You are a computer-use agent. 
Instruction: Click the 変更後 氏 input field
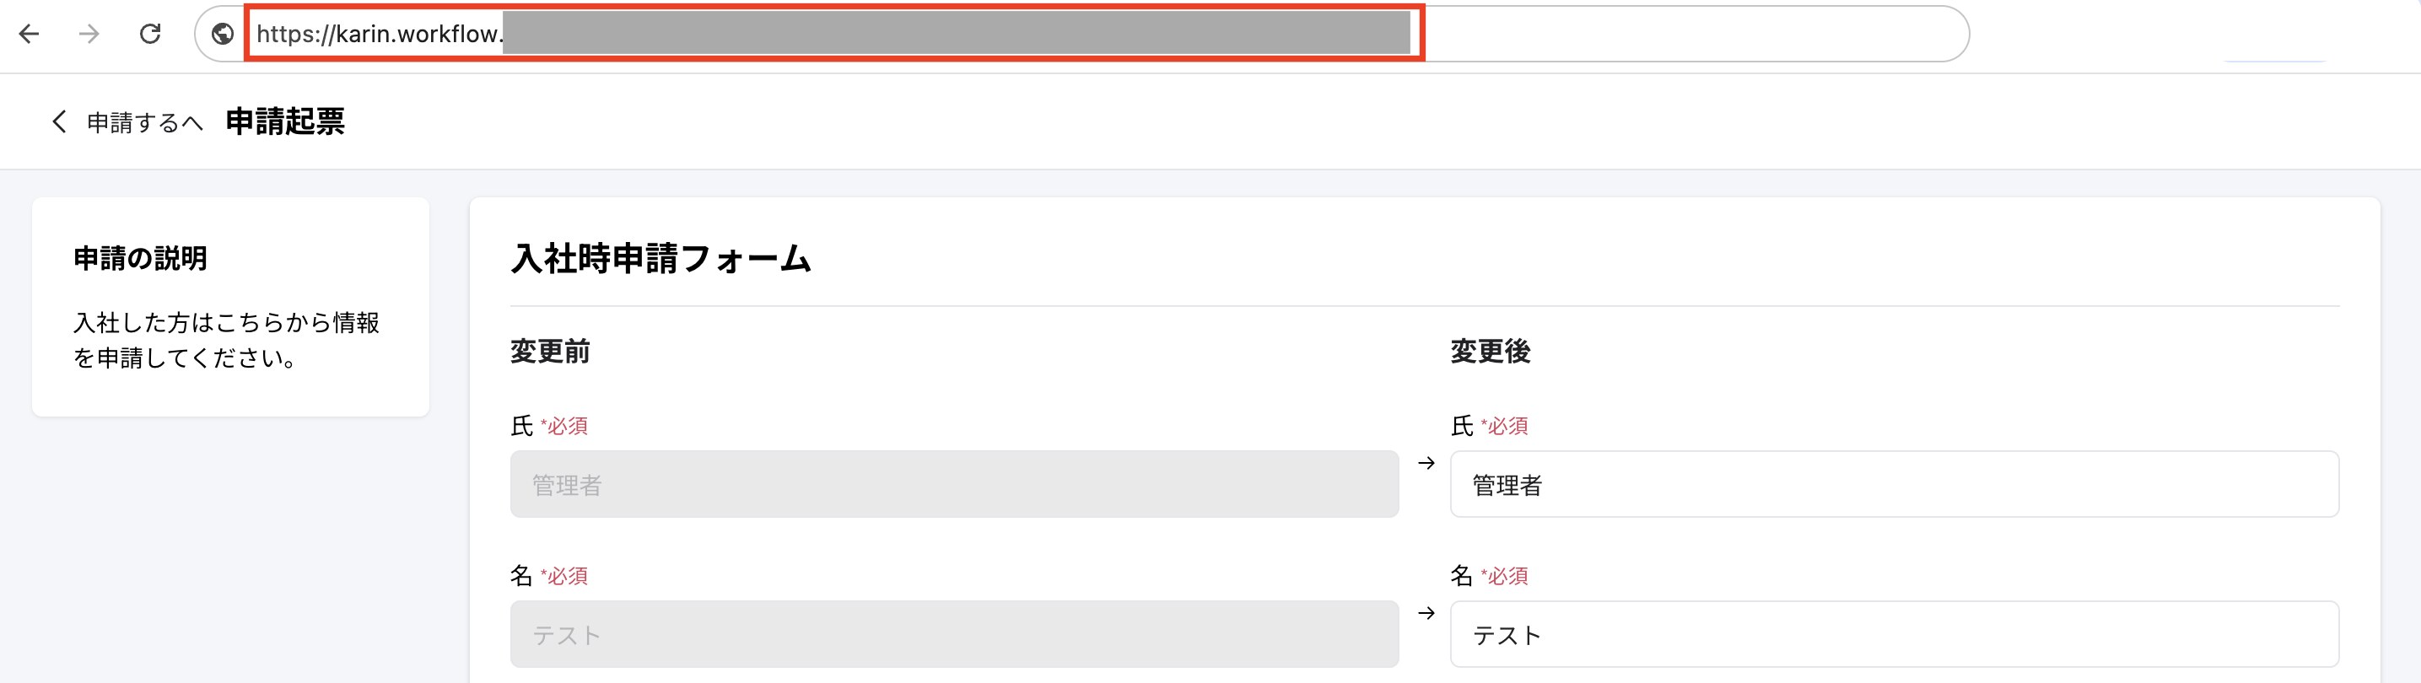(x=1893, y=485)
